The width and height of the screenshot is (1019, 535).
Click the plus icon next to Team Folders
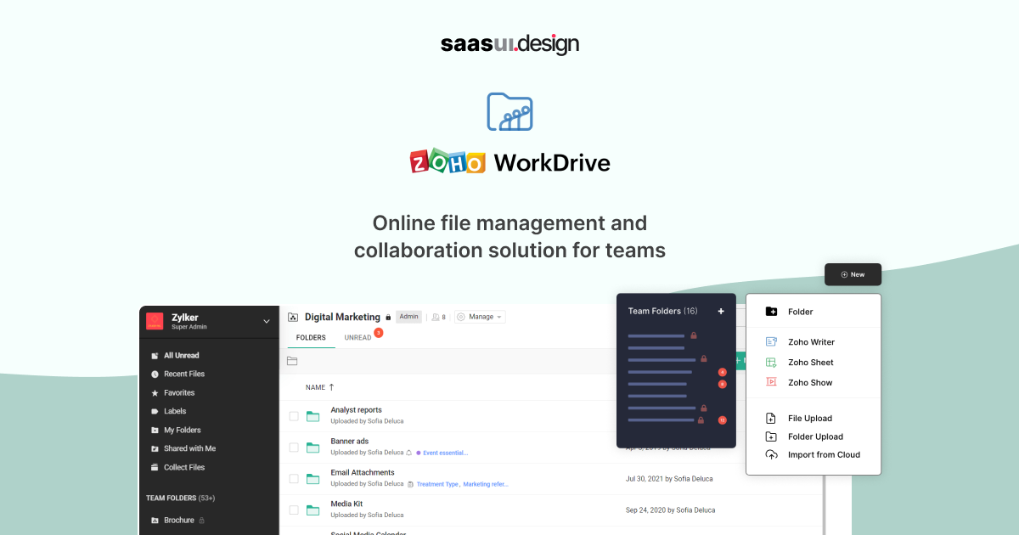721,311
